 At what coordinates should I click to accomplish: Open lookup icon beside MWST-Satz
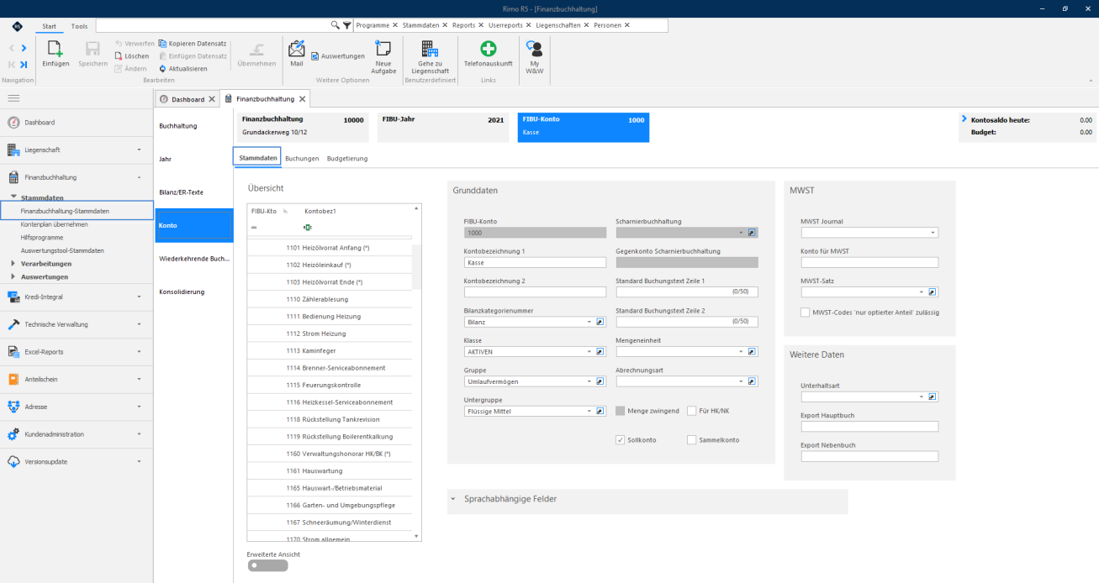click(933, 292)
